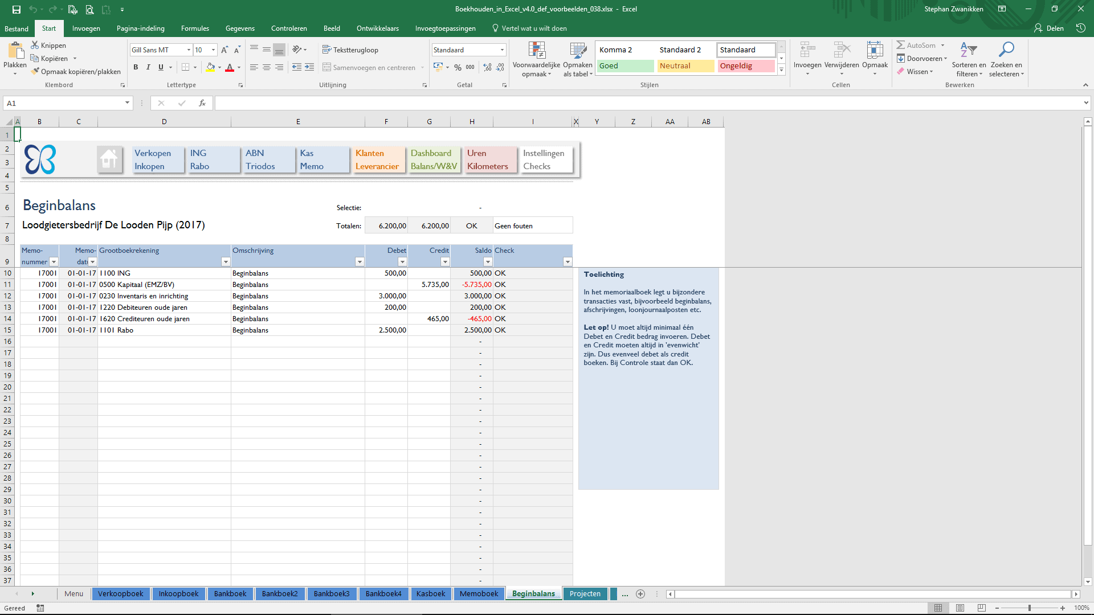Click the AutoSom summation icon

click(x=919, y=45)
